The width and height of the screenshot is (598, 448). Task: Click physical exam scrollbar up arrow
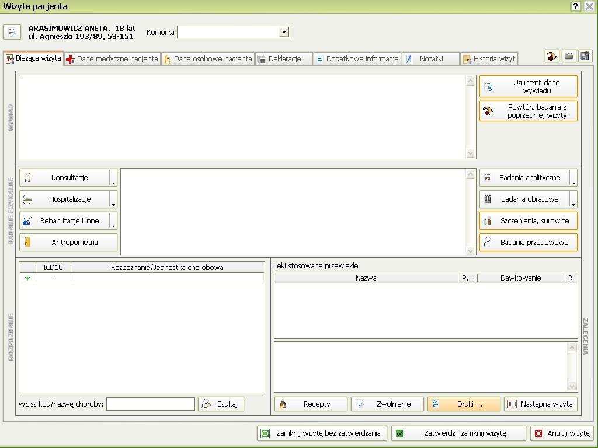471,174
